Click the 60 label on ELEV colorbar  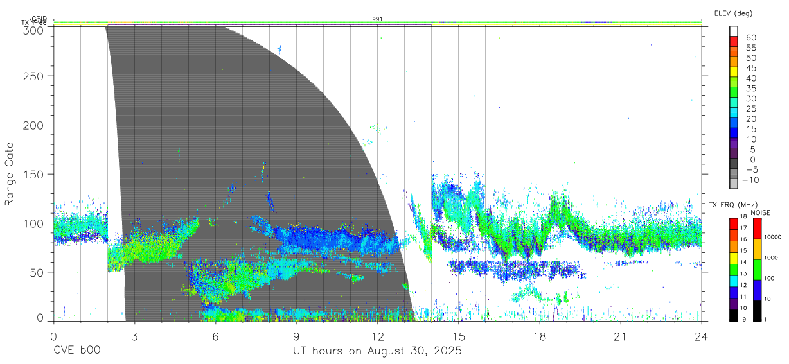[751, 37]
